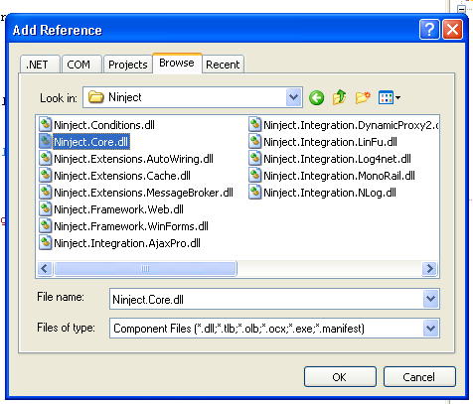Click the file list scroll-left arrow
The width and height of the screenshot is (473, 404).
click(45, 268)
